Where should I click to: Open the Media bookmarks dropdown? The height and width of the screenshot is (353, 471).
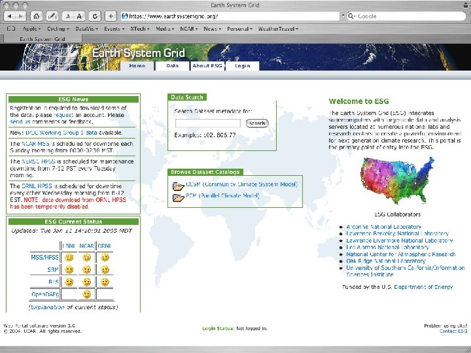pyautogui.click(x=165, y=29)
